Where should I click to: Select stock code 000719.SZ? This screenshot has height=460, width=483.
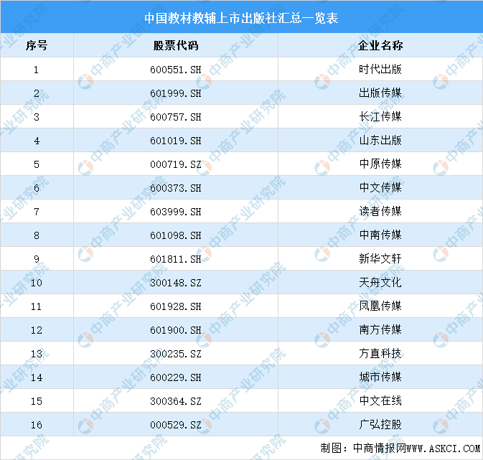coord(176,164)
